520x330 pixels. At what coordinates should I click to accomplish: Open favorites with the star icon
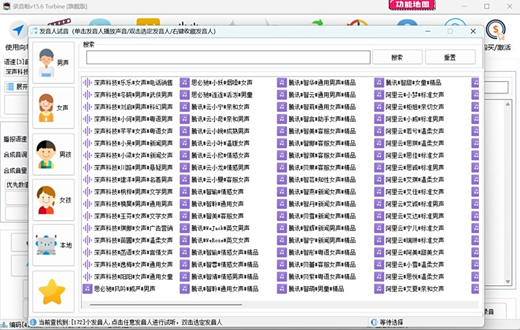(53, 291)
